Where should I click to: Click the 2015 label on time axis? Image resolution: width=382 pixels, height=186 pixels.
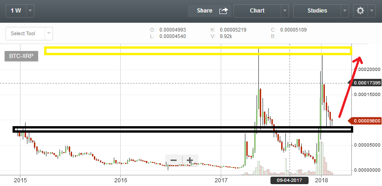tap(20, 180)
